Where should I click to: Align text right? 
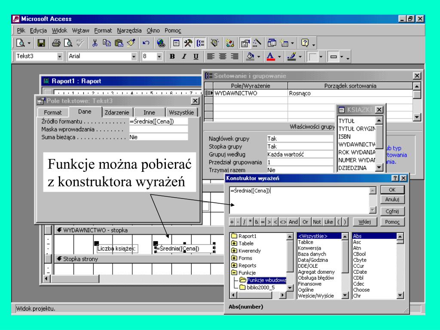(x=235, y=56)
